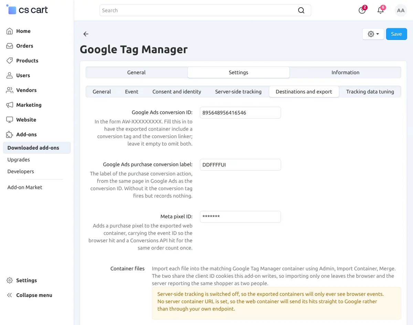Open Users in the sidebar

[23, 75]
